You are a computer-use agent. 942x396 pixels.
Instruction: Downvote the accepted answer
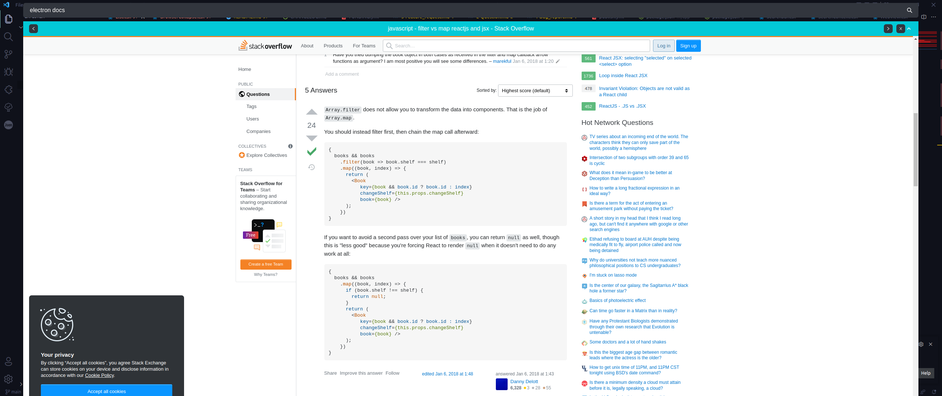(312, 138)
